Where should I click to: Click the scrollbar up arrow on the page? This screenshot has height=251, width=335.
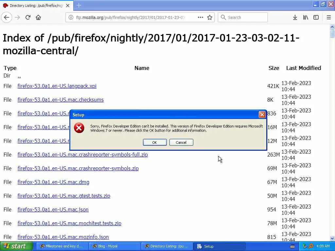[x=332, y=27]
